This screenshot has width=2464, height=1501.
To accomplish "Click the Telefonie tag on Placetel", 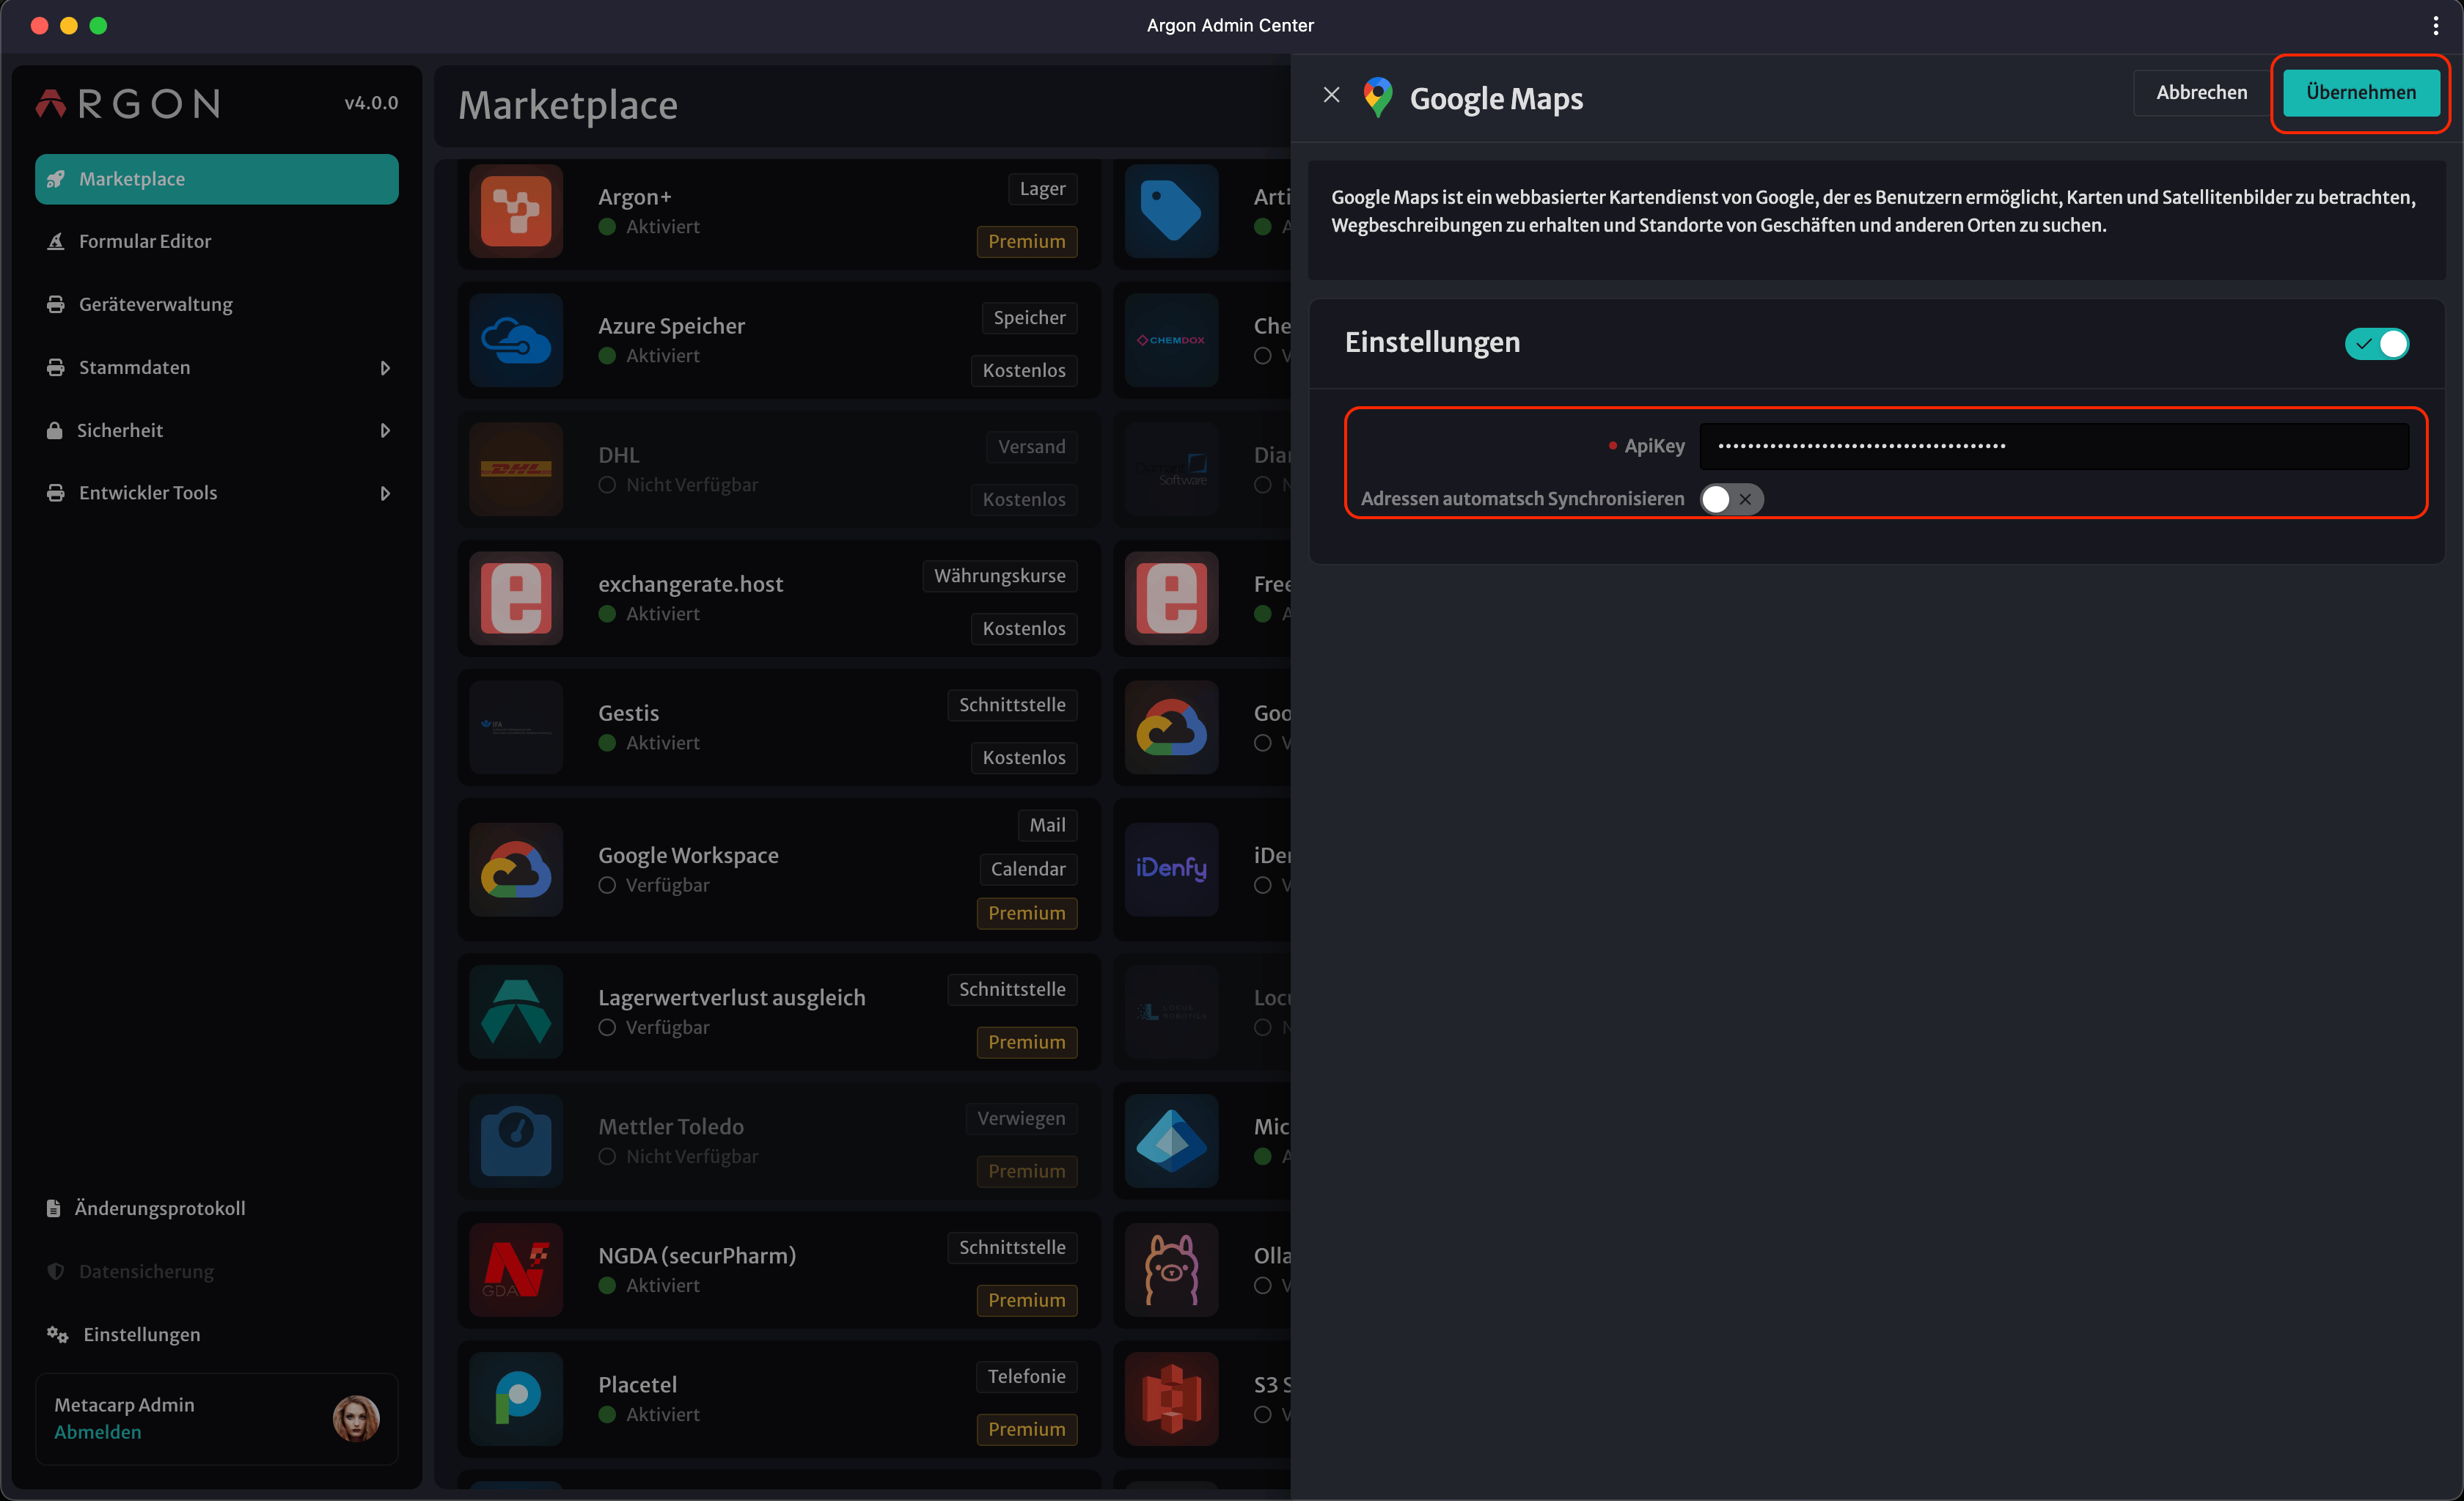I will tap(1026, 1377).
